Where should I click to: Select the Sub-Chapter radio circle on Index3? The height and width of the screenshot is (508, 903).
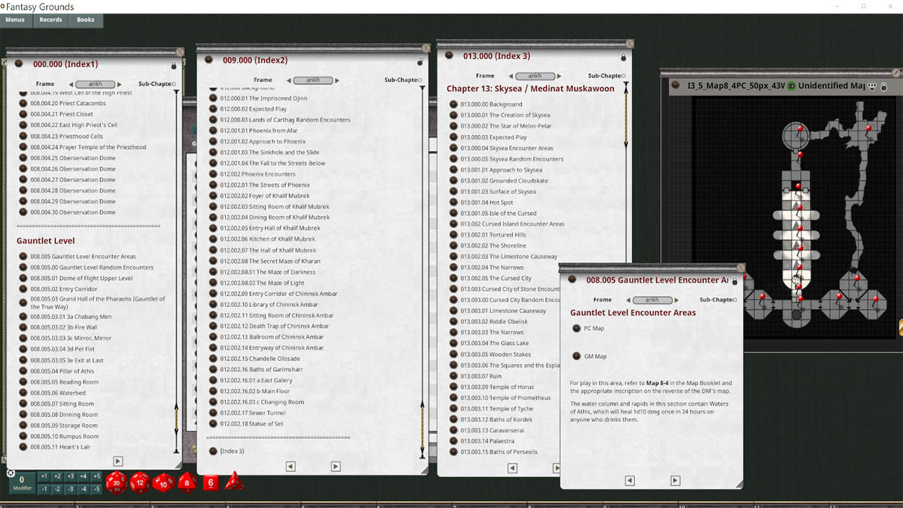coord(624,75)
